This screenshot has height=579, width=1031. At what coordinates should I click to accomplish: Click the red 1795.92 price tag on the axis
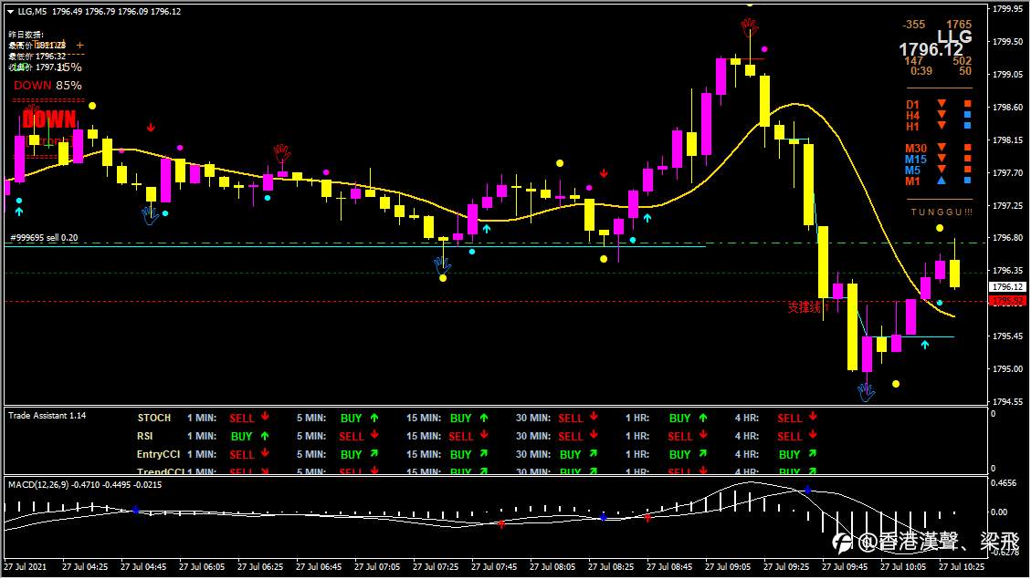click(x=1007, y=301)
